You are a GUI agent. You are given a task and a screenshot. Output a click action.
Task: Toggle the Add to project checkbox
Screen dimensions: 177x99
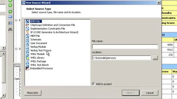93,84
